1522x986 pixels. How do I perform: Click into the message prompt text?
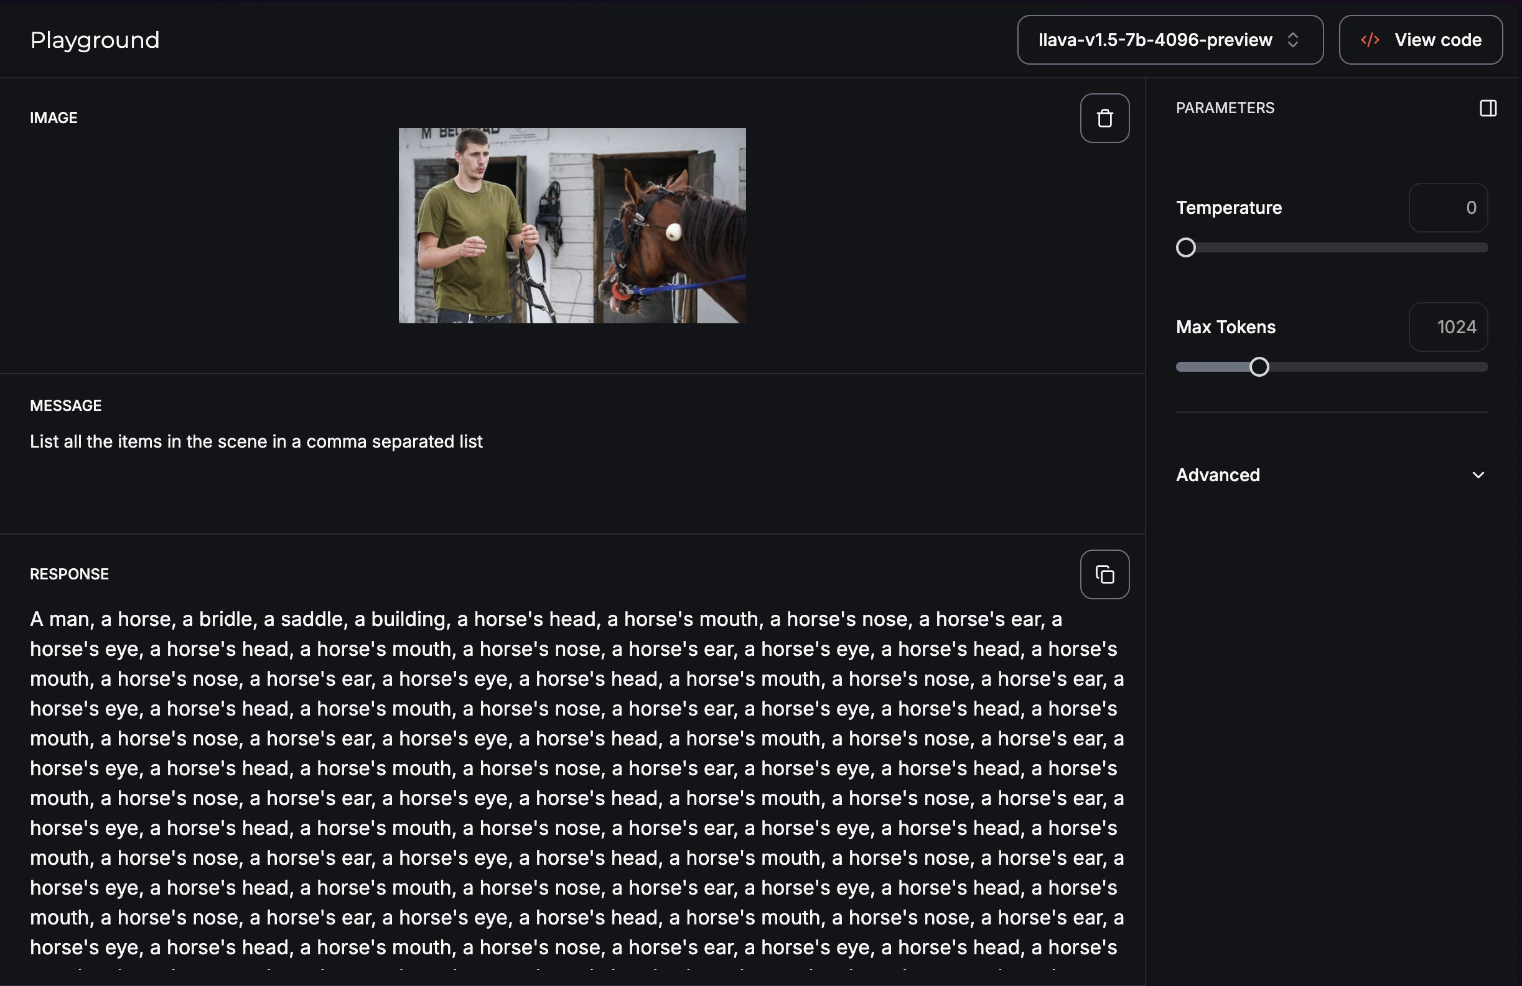[x=256, y=441]
